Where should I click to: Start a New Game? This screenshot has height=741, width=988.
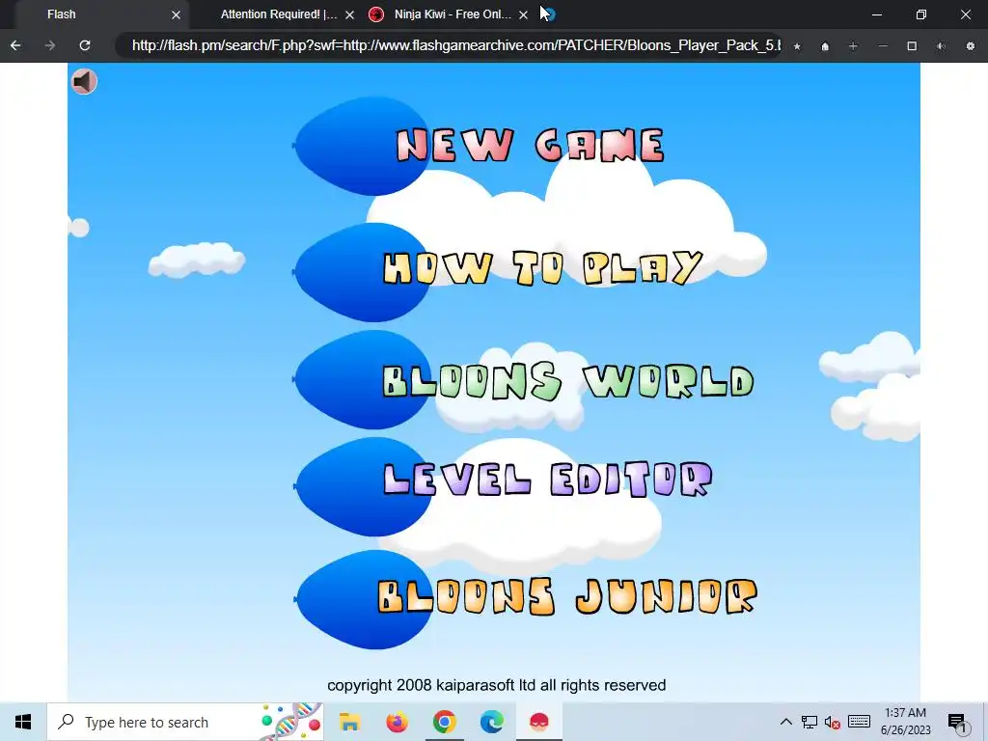(x=530, y=146)
